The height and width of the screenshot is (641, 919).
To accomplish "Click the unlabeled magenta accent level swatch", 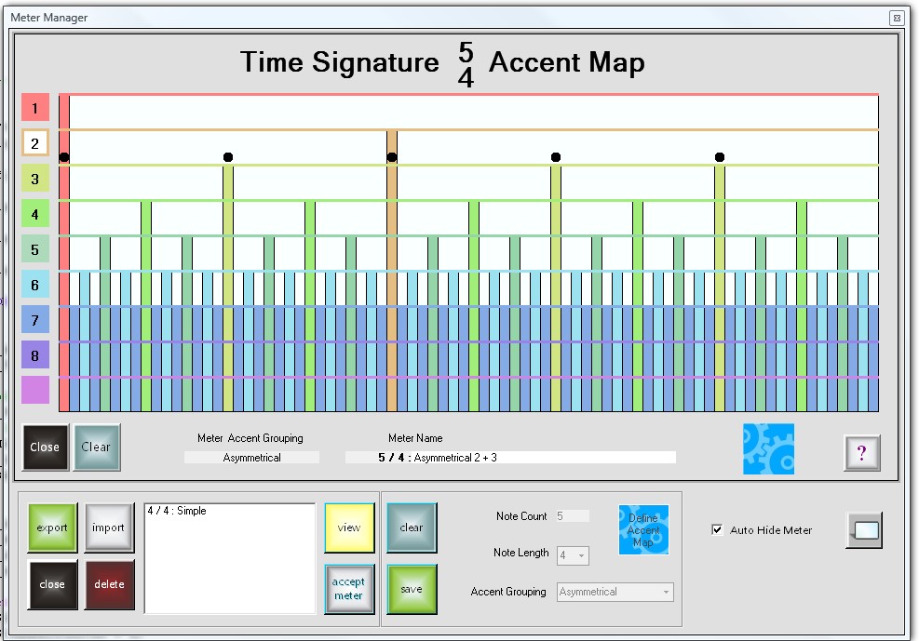I will tap(35, 391).
